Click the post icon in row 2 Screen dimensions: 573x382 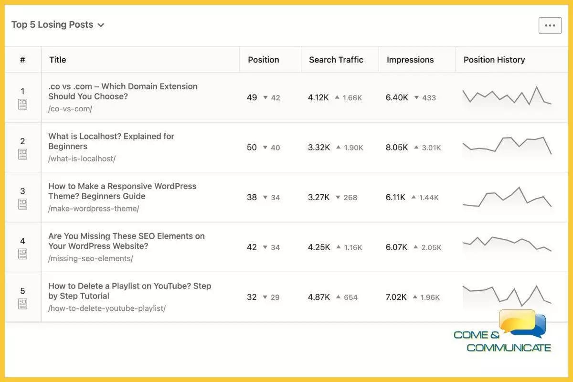(x=22, y=154)
